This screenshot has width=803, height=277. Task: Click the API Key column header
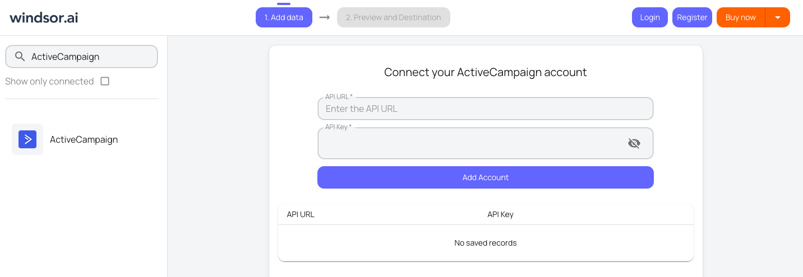(x=500, y=214)
